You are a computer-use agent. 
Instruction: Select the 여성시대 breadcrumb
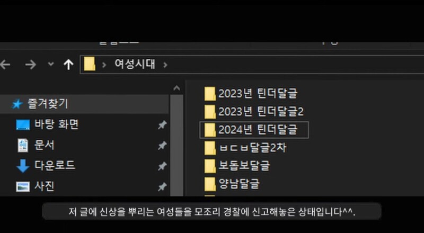[x=135, y=65]
